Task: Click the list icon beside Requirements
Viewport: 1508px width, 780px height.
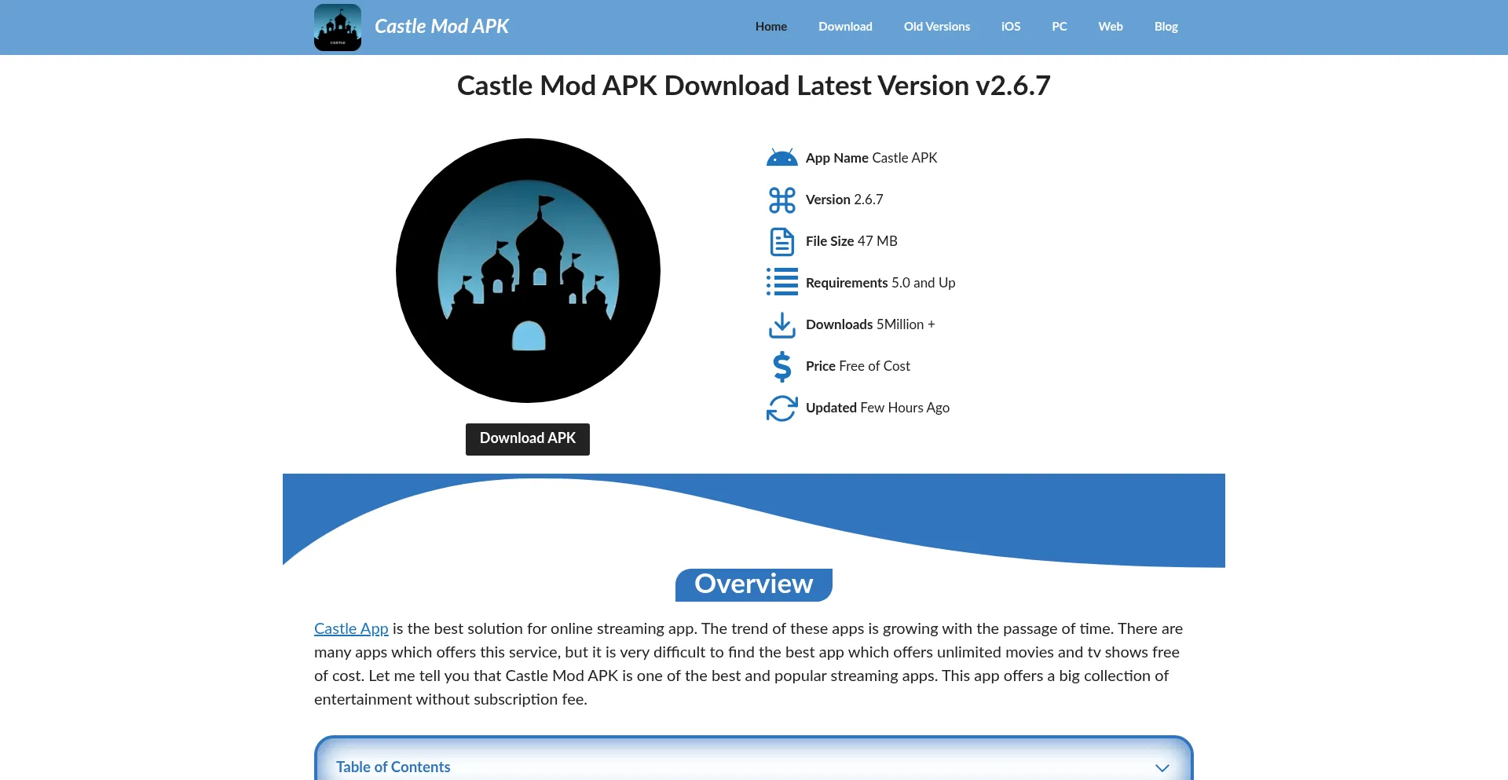Action: point(781,283)
